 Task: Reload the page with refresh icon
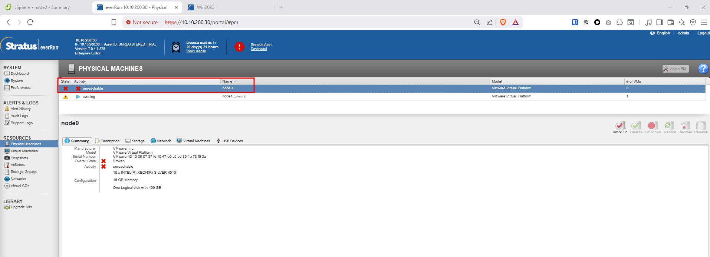(30, 22)
